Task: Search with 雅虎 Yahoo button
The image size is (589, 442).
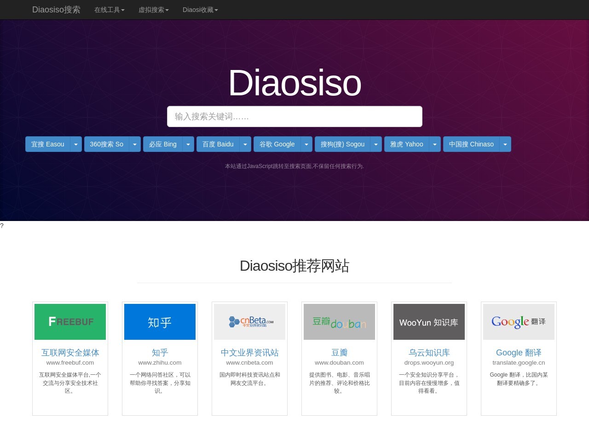Action: click(407, 144)
